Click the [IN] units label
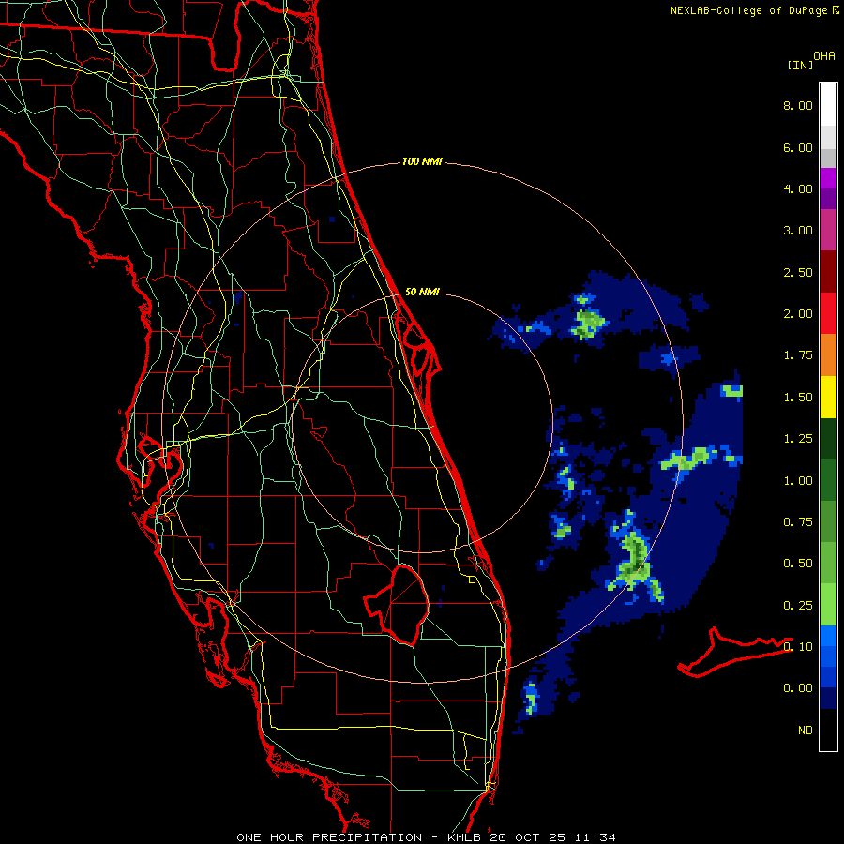 800,65
